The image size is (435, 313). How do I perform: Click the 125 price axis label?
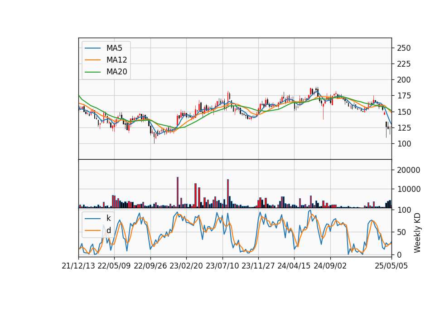pos(404,128)
